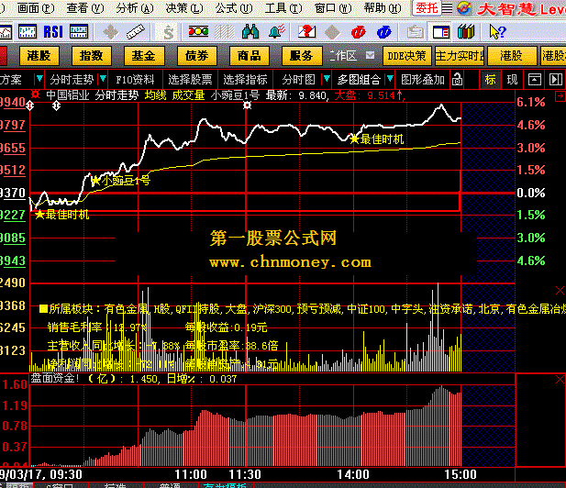
Task: Open the 分析(A) menu
Action: click(135, 7)
